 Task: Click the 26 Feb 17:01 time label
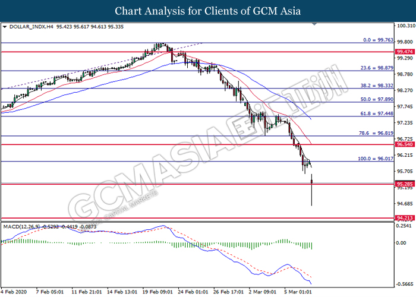(229, 292)
